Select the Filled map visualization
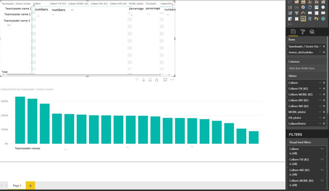Screen dimensions: 329x191 [290, 13]
